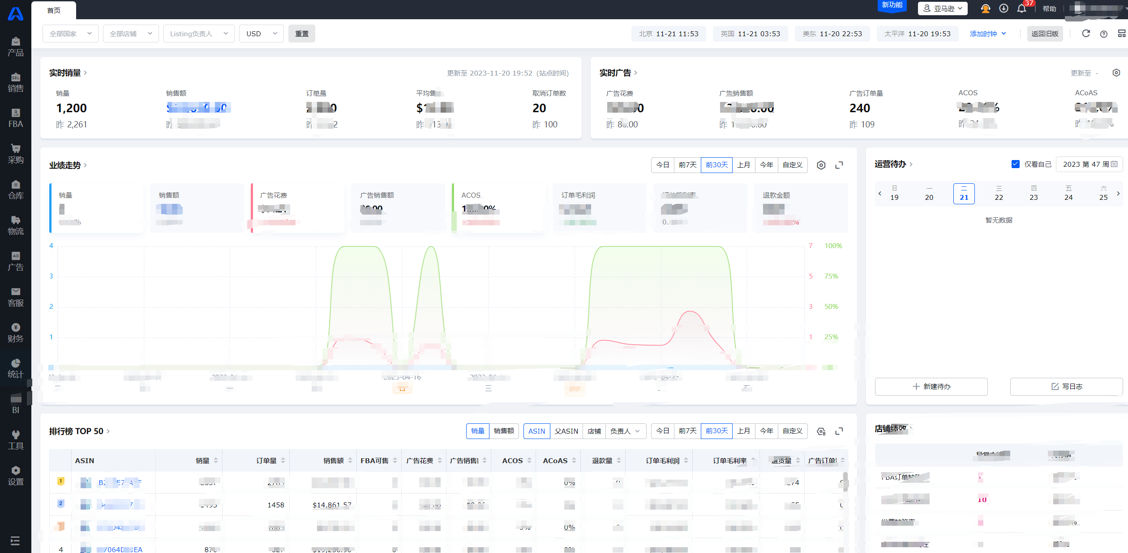Image resolution: width=1128 pixels, height=553 pixels.
Task: Open the notifications bell with badge 37
Action: pyautogui.click(x=1021, y=8)
